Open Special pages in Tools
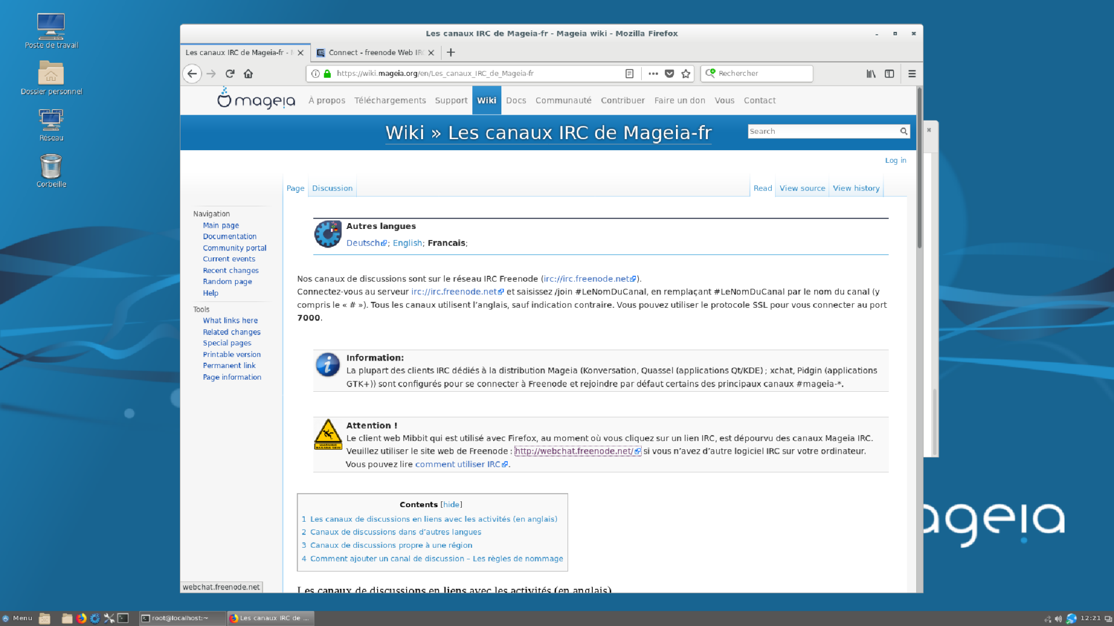 pyautogui.click(x=227, y=343)
